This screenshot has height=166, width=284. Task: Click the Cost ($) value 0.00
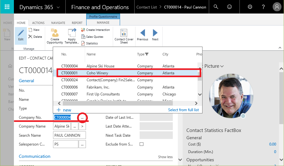pyautogui.click(x=273, y=144)
